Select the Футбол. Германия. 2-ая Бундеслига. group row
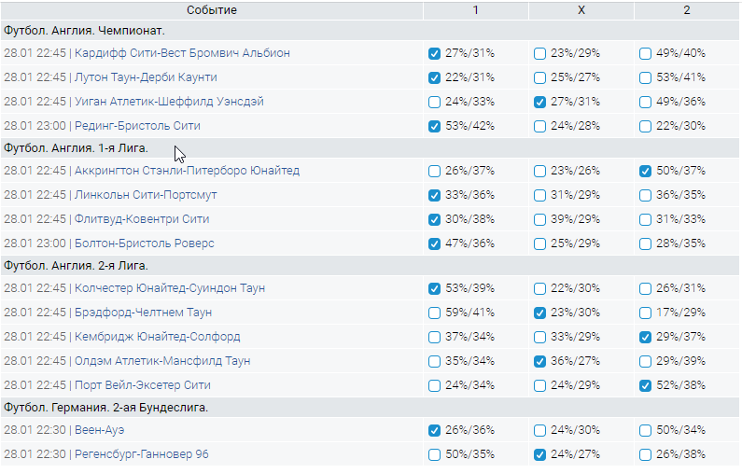Image resolution: width=742 pixels, height=473 pixels. pyautogui.click(x=105, y=408)
